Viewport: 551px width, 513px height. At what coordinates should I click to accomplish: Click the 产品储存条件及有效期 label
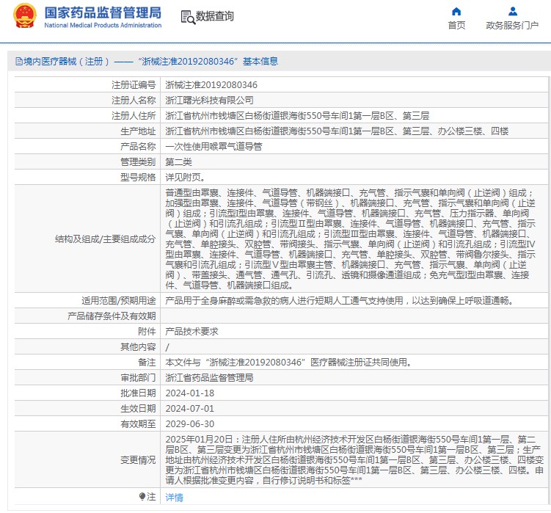tap(112, 316)
